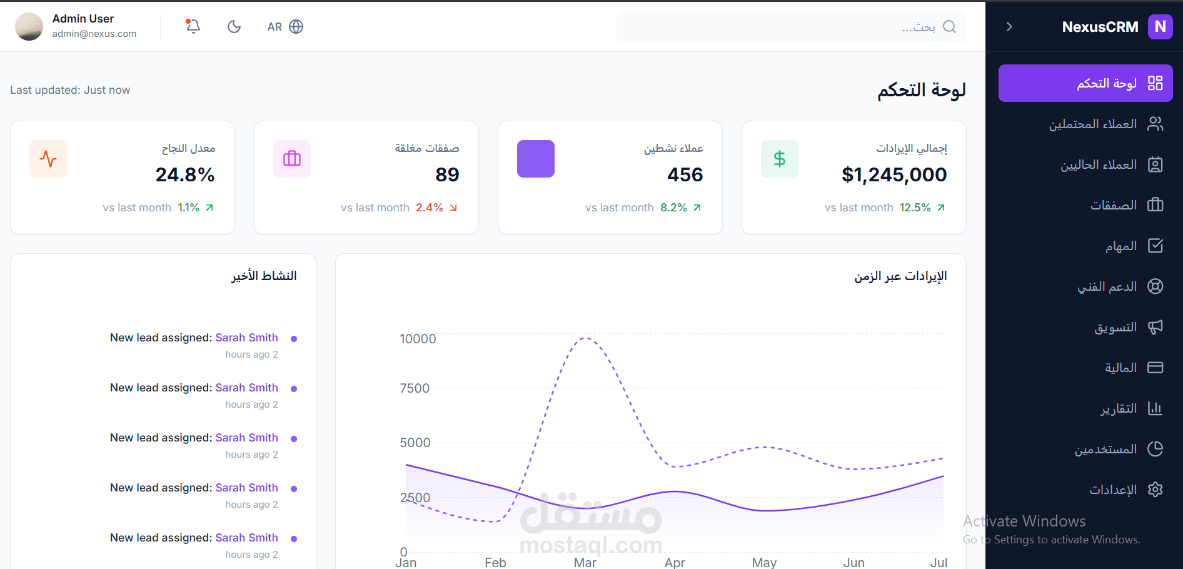
Task: Open the notification bell
Action: point(193,26)
